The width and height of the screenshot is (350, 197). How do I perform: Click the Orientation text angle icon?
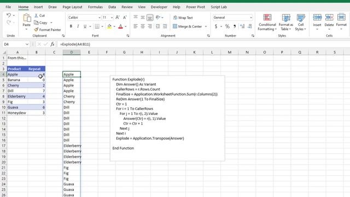point(158,17)
